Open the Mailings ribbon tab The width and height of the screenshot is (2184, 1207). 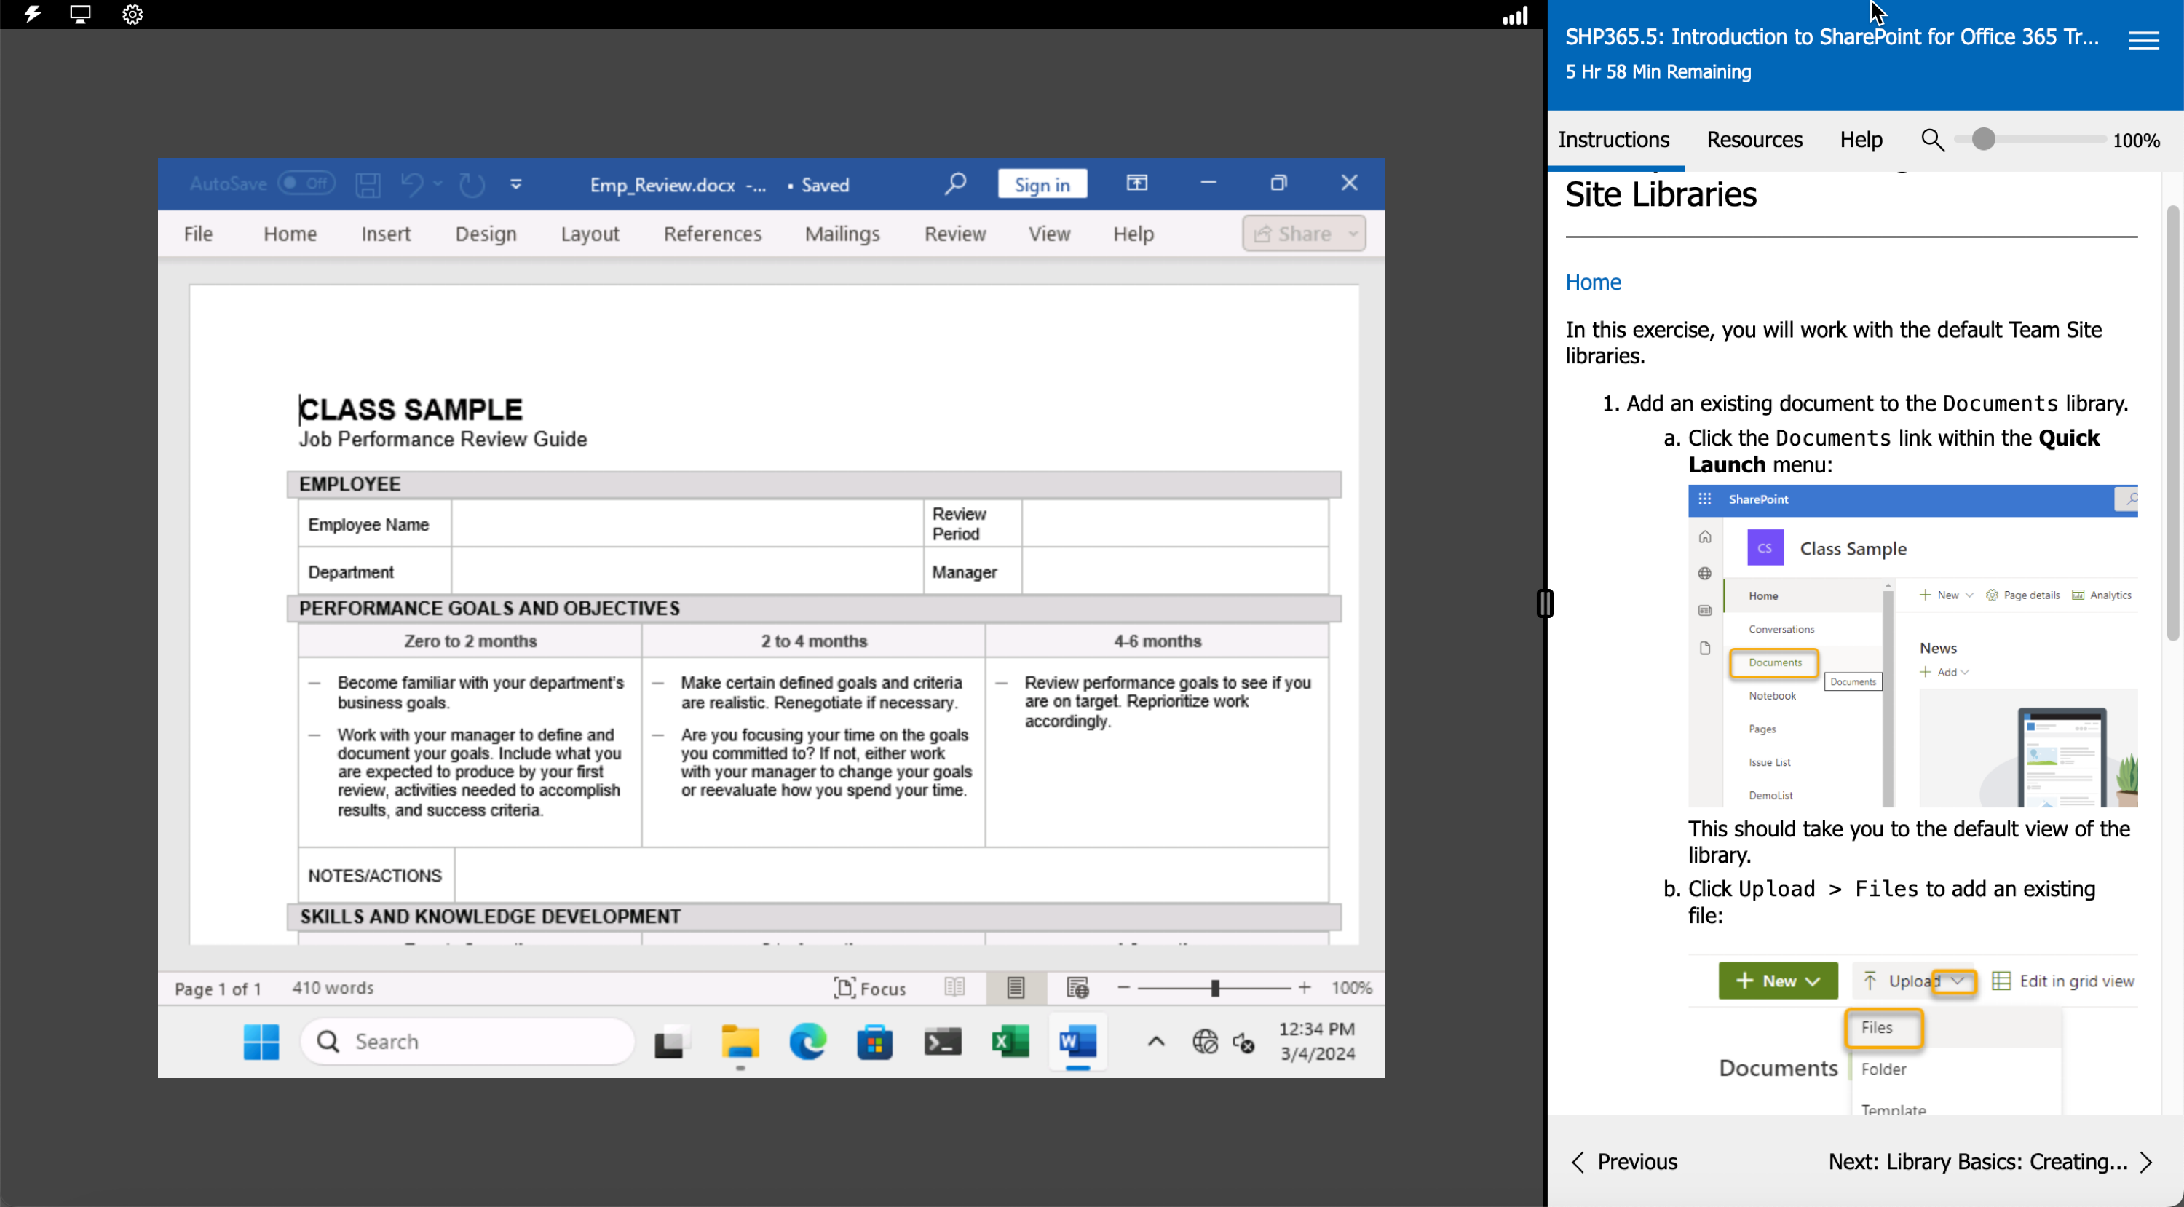click(x=842, y=234)
